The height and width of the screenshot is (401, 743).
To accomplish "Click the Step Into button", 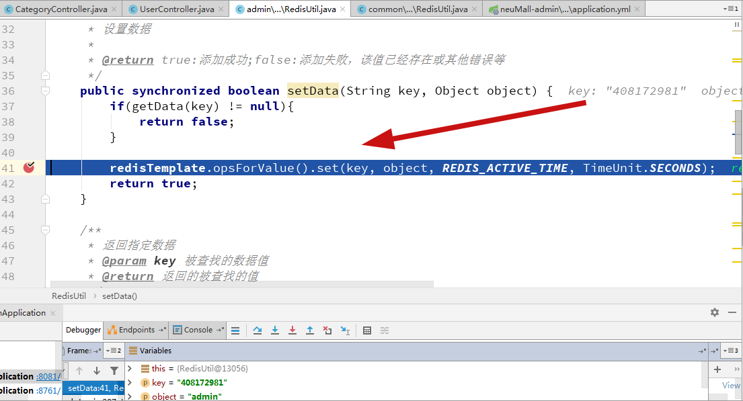I will 275,330.
